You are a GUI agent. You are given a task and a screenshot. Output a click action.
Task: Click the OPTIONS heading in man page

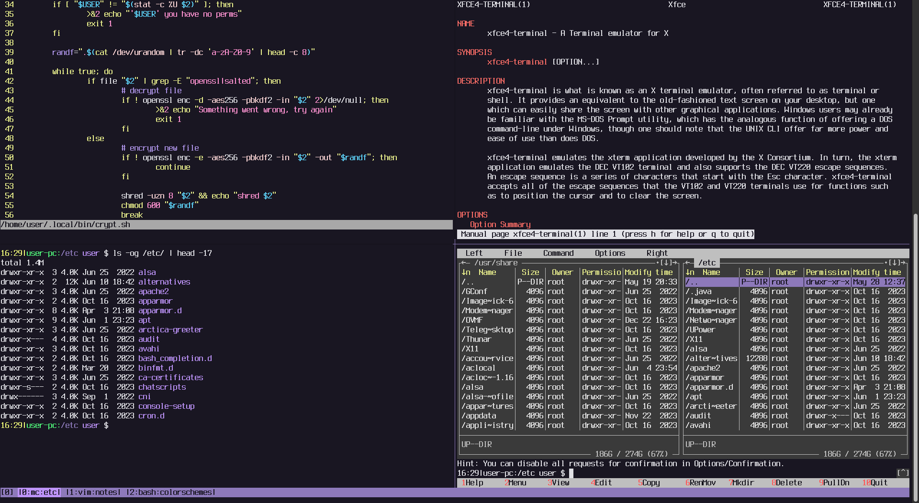472,215
